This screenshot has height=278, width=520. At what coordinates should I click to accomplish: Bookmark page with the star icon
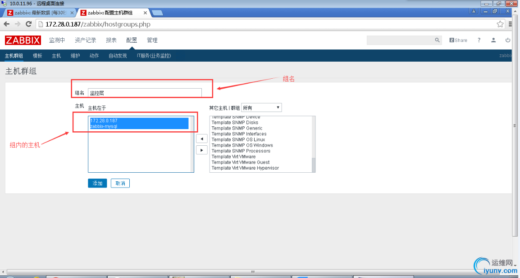500,24
